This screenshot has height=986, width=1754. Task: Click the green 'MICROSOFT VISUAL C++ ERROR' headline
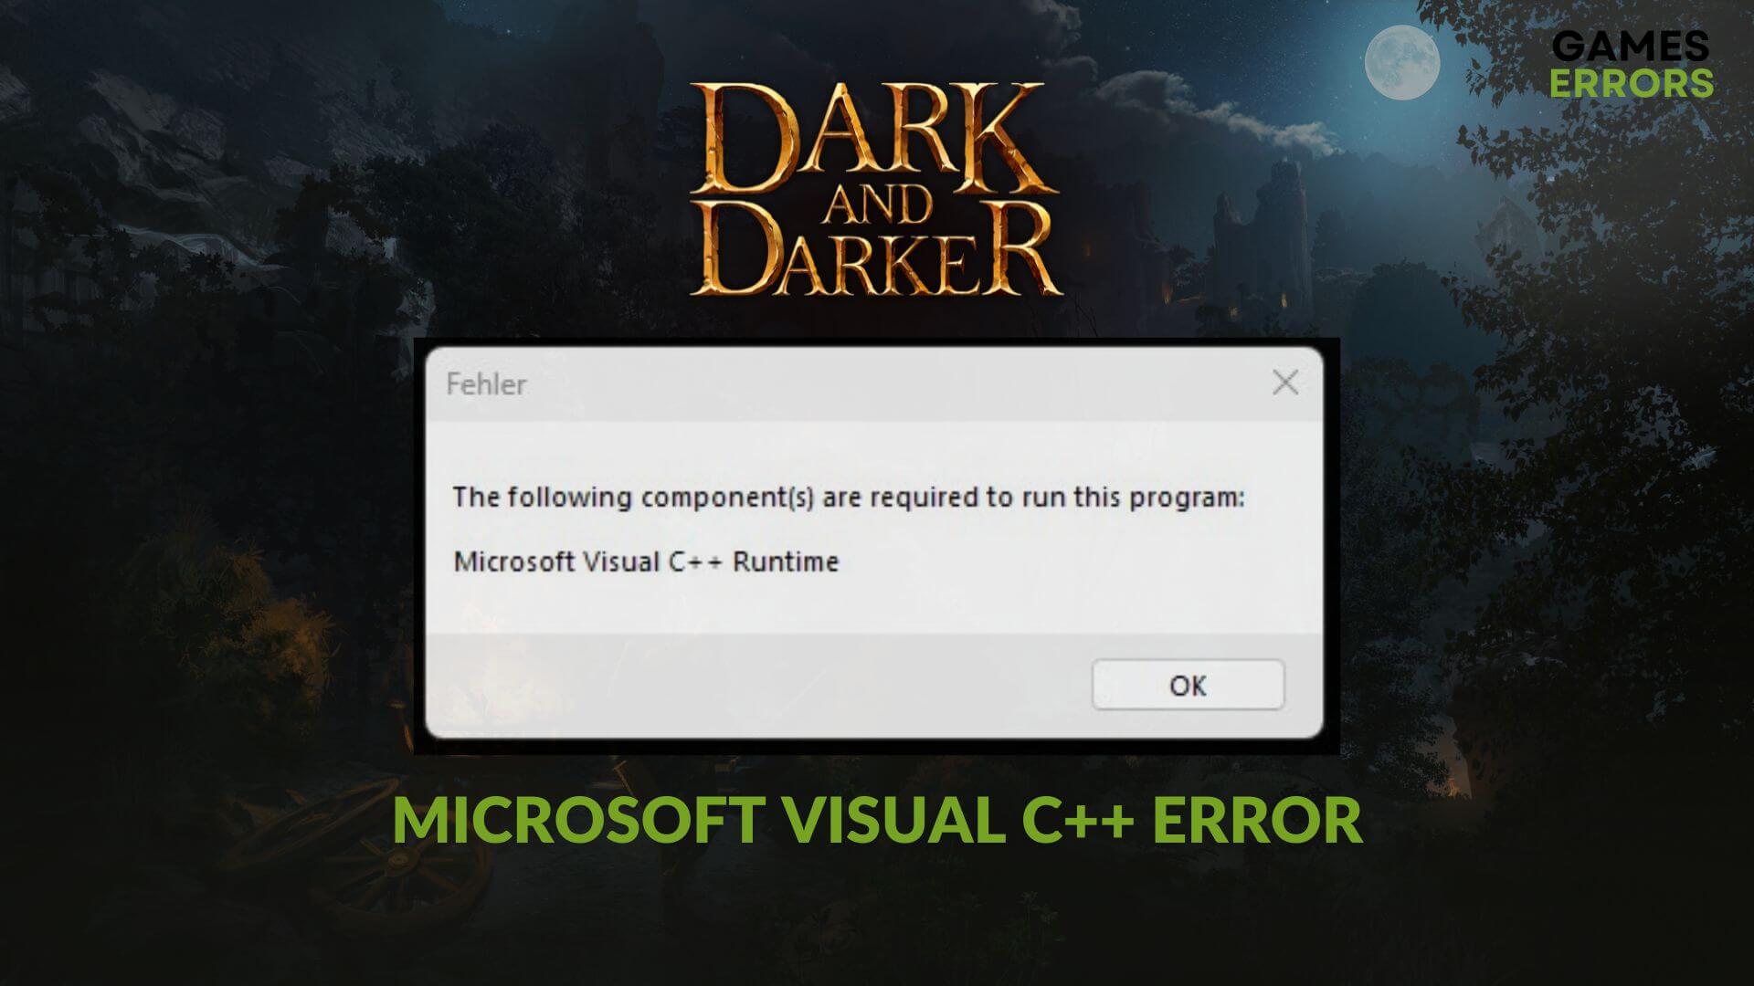pyautogui.click(x=877, y=819)
